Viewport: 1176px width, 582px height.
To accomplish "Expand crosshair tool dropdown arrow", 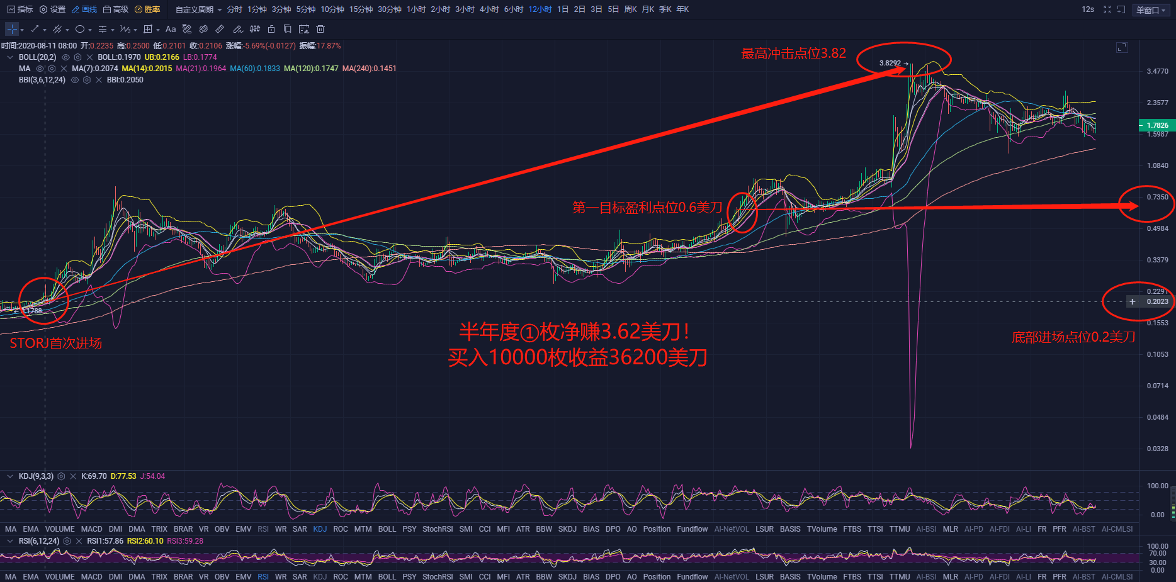I will click(x=22, y=30).
